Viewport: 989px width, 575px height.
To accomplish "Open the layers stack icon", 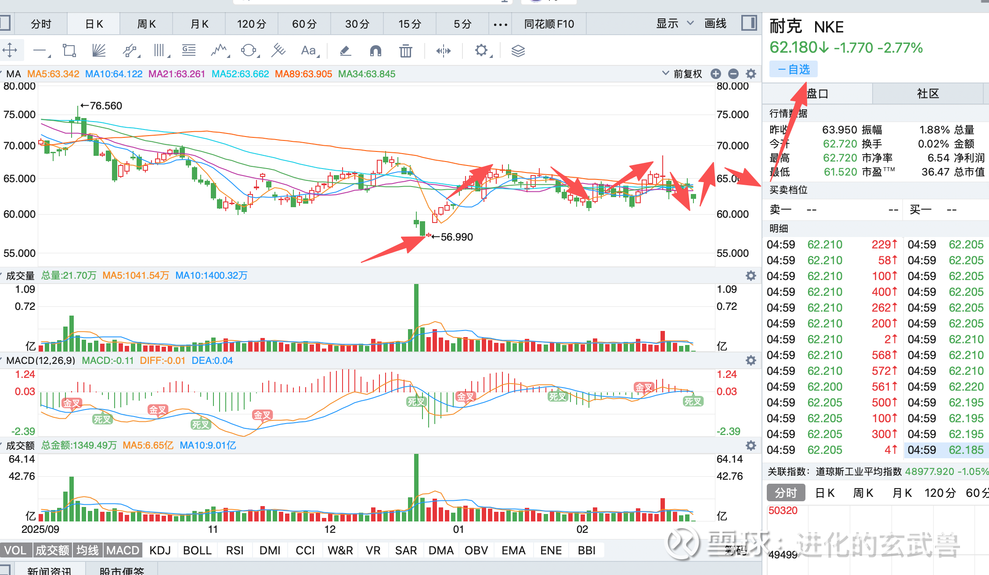I will pyautogui.click(x=518, y=50).
